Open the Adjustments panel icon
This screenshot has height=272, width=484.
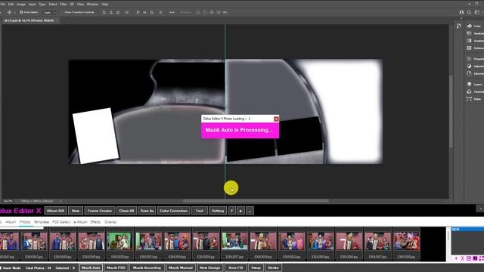point(469,66)
